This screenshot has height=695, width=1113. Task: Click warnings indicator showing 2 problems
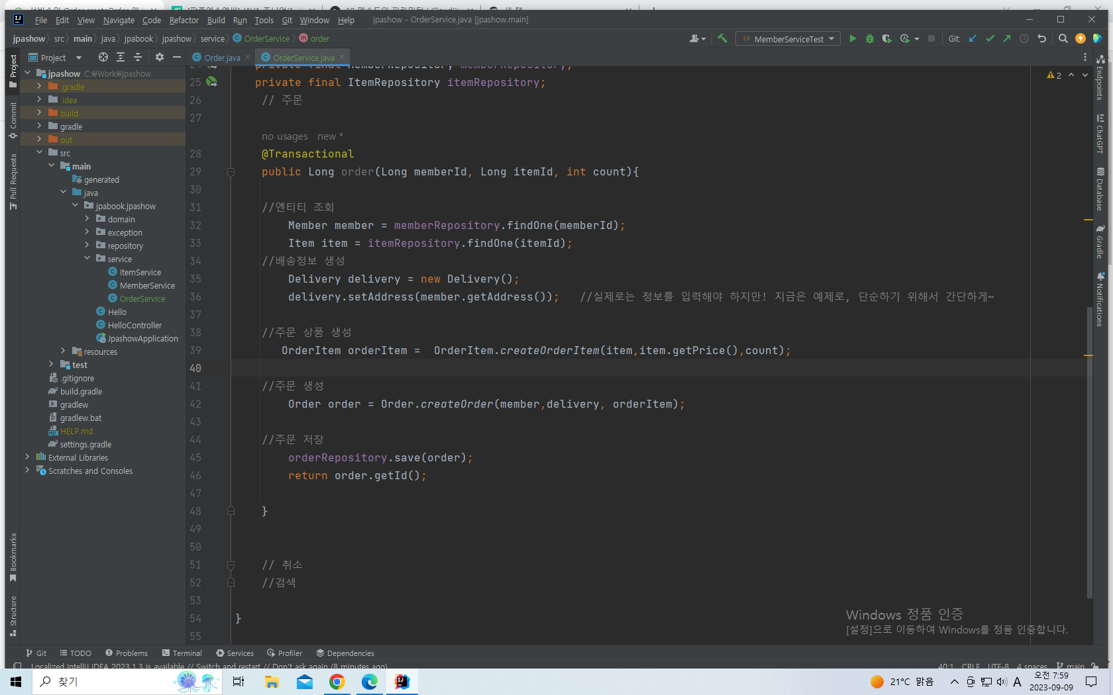[1054, 75]
